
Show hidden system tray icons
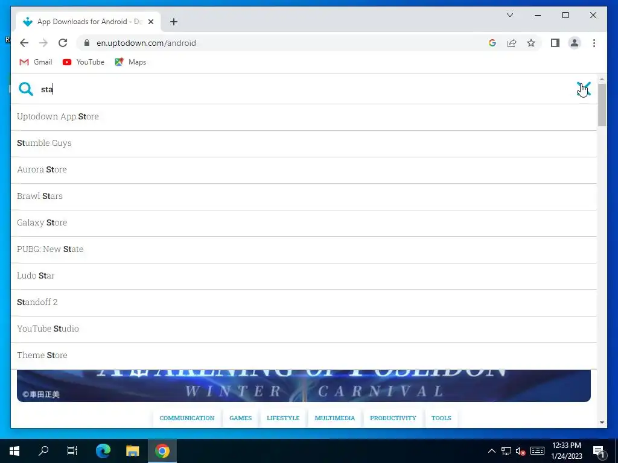pyautogui.click(x=492, y=451)
